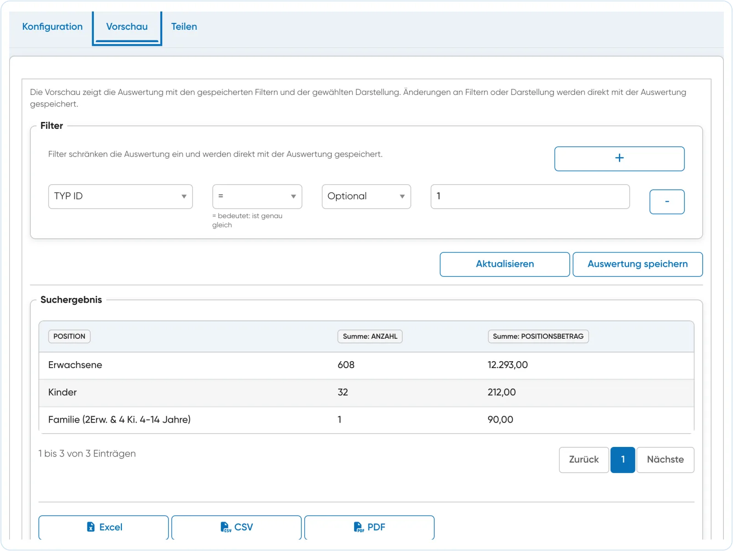
Task: Click the value 608
Action: (346, 365)
